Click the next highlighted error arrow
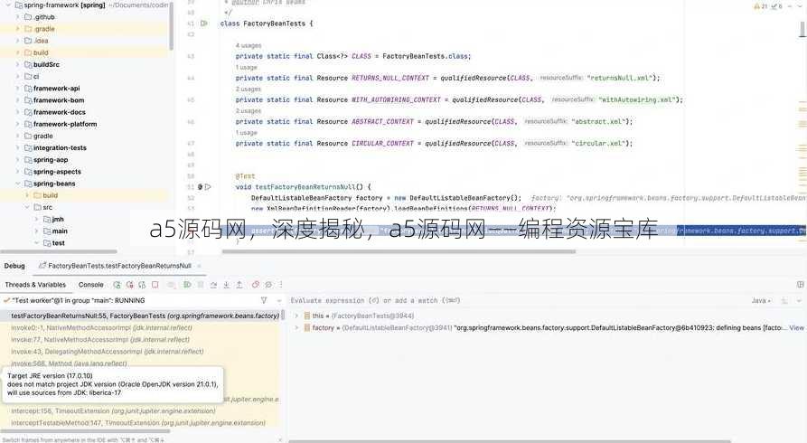This screenshot has height=443, width=807. point(799,6)
